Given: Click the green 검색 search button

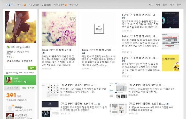Looking at the screenshot, I should tap(32, 68).
